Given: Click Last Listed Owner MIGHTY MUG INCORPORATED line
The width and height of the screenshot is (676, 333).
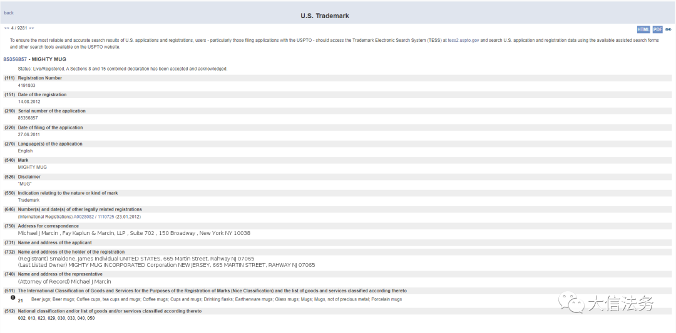Looking at the screenshot, I should (166, 265).
